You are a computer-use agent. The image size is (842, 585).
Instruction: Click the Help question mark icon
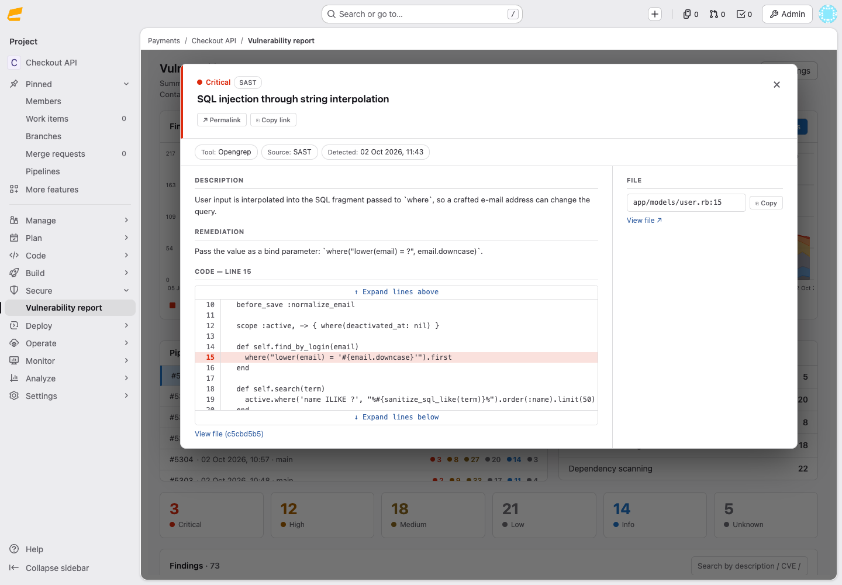14,549
